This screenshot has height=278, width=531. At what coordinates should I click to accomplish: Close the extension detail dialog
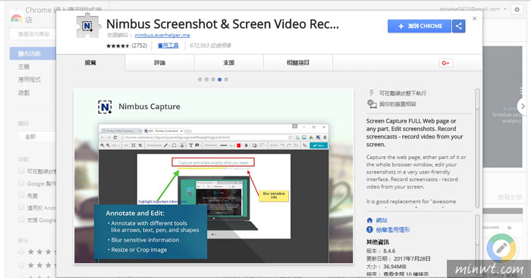click(x=474, y=19)
